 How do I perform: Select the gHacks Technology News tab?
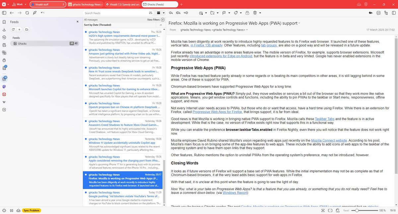click(x=85, y=4)
